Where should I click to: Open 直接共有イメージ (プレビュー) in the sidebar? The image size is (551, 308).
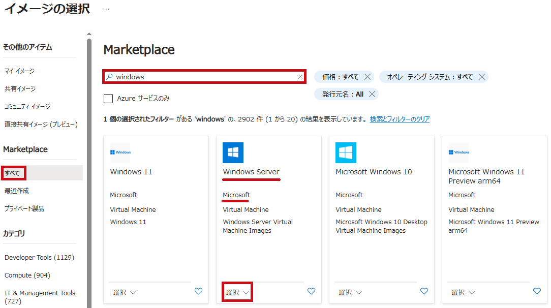tap(41, 125)
